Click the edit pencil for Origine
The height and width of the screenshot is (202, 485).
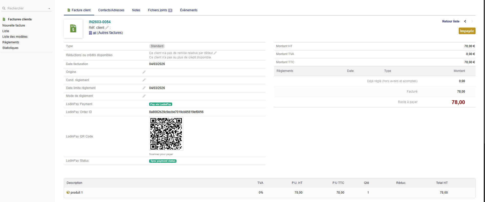point(144,72)
